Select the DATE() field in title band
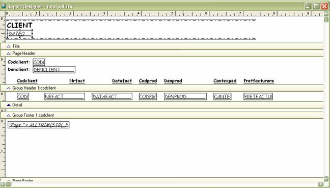The height and width of the screenshot is (188, 330). pyautogui.click(x=20, y=34)
